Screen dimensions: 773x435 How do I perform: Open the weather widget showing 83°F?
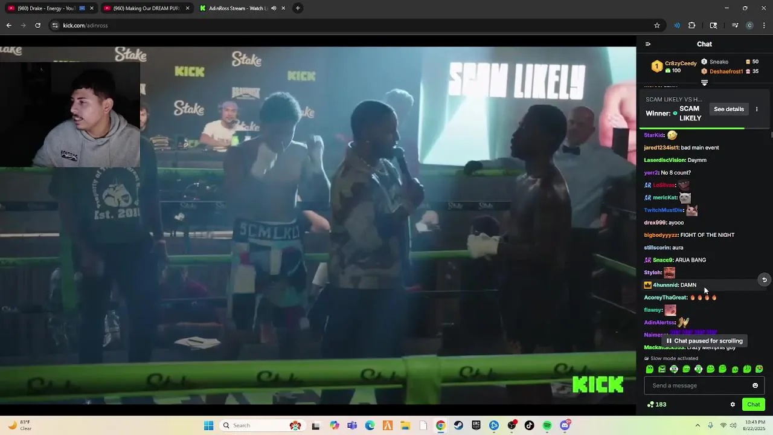[19, 425]
